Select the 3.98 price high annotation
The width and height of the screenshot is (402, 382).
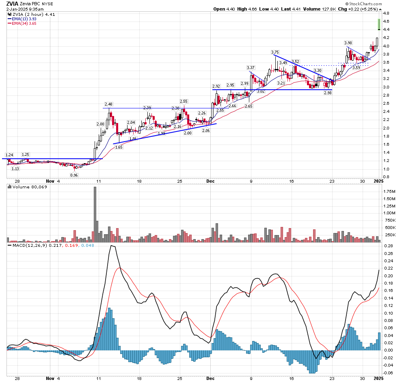tap(348, 43)
